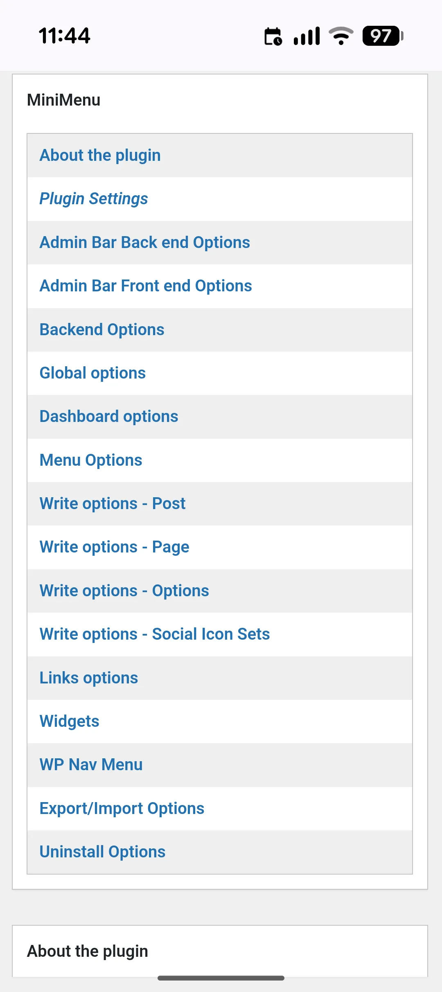Tap the Wi-Fi status icon
Screen dimensions: 442x992
(341, 36)
